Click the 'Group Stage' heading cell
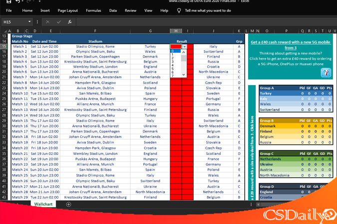Viewport: 337px width, 224px height. [22, 36]
